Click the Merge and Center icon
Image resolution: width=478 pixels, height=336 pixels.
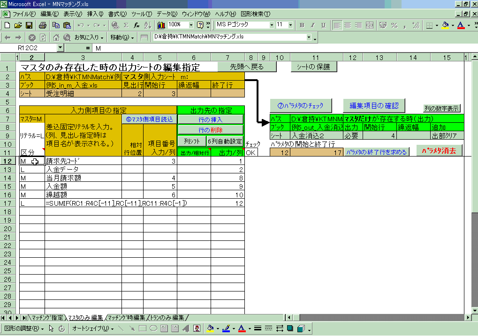pos(370,25)
